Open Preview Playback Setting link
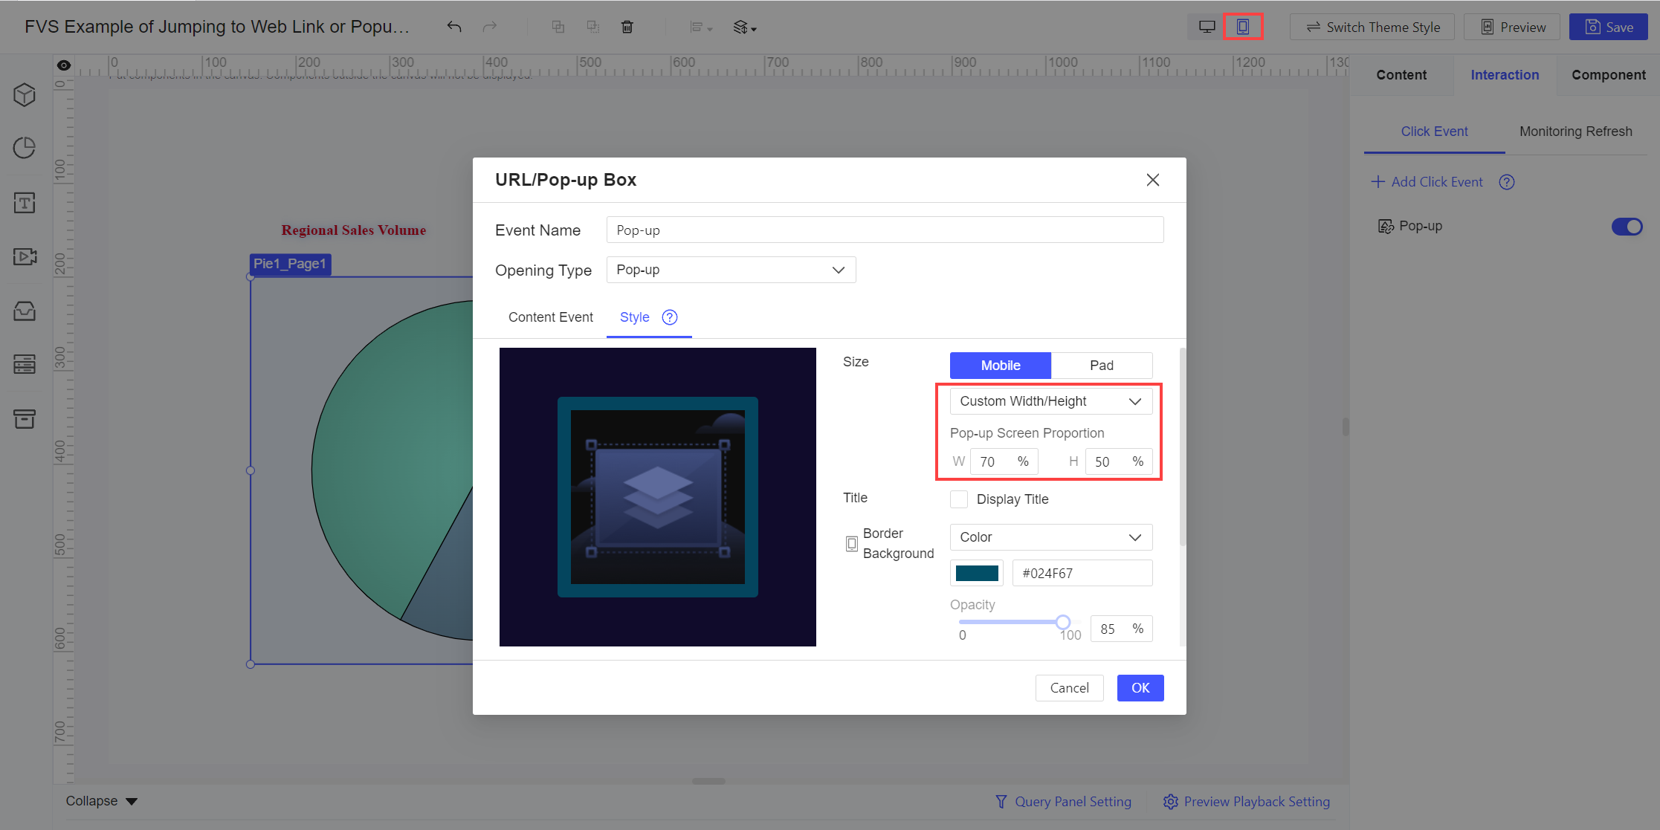Viewport: 1660px width, 830px height. click(1247, 802)
